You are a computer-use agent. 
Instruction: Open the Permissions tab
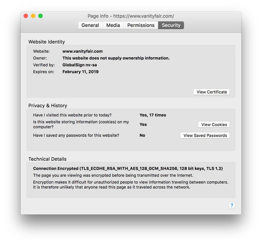pos(141,25)
